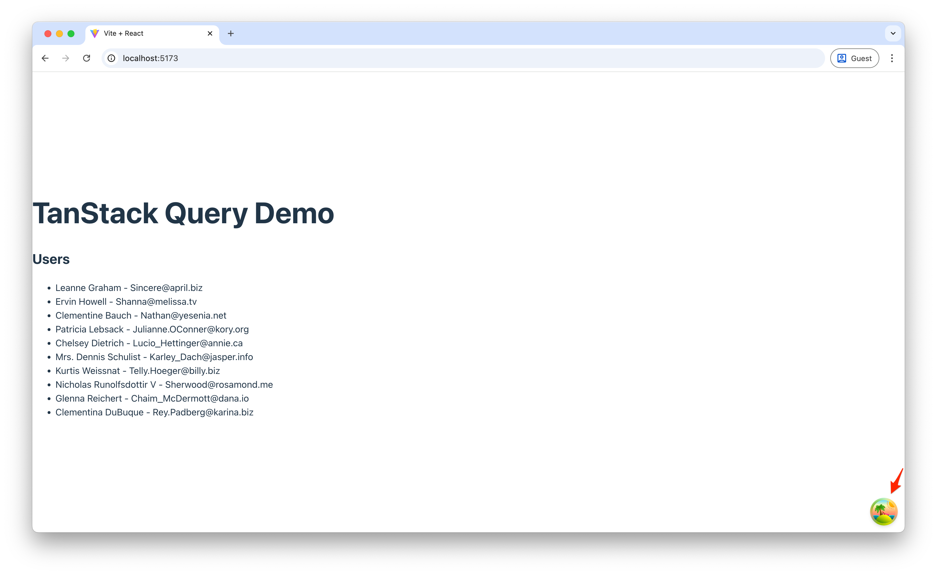Image resolution: width=937 pixels, height=575 pixels.
Task: Click the green maximize traffic light
Action: tap(71, 33)
